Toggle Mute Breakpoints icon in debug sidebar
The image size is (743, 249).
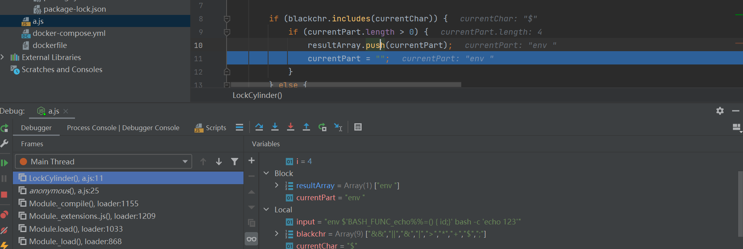pos(4,230)
